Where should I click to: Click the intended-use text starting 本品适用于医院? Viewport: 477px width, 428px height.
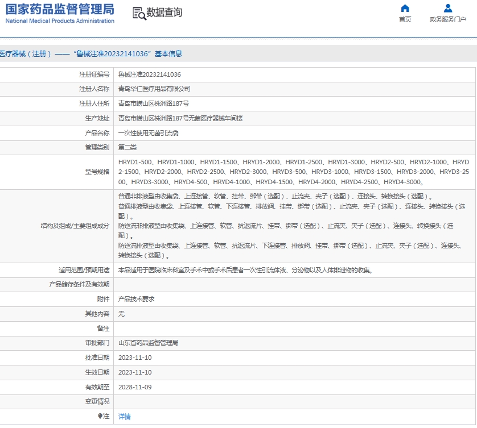(x=245, y=270)
